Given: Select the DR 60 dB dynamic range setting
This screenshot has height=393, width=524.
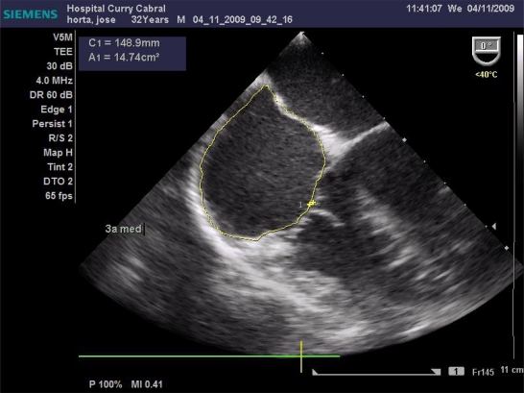Looking at the screenshot, I should click(51, 95).
